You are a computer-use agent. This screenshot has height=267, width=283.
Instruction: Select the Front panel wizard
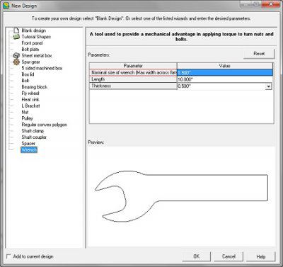[x=32, y=43]
